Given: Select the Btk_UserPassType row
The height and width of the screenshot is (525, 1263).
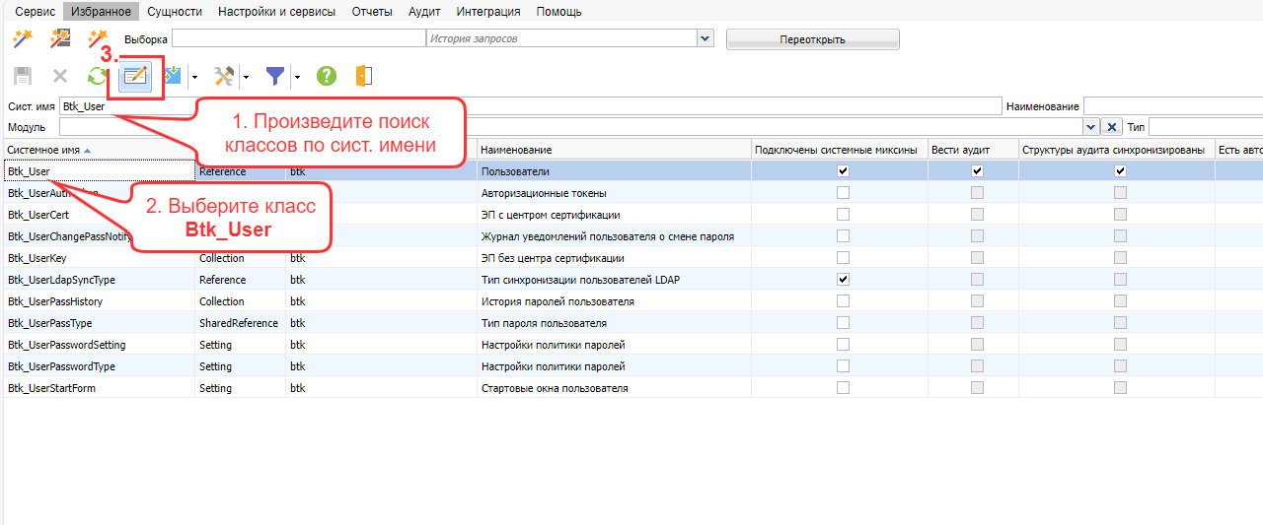Looking at the screenshot, I should [631, 323].
